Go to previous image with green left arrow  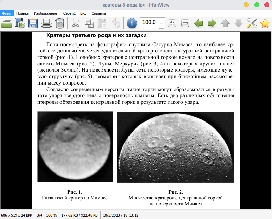(x=199, y=23)
